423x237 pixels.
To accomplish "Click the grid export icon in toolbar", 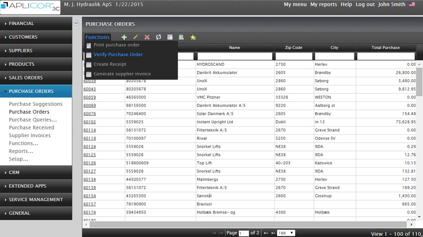I will [181, 37].
